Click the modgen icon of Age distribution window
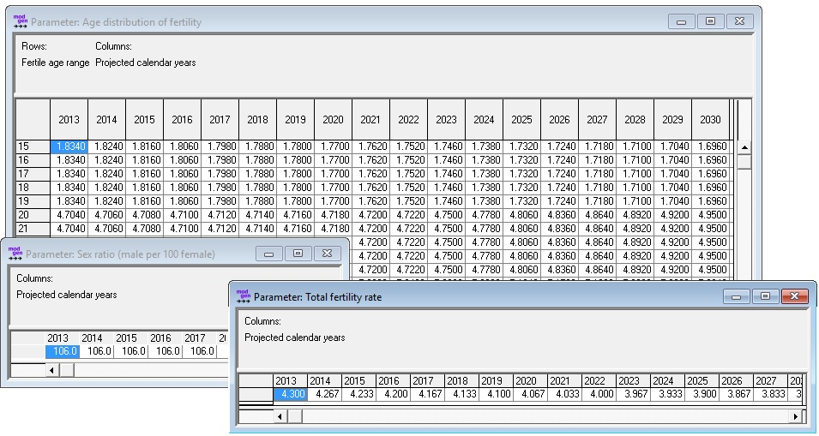 [21, 21]
